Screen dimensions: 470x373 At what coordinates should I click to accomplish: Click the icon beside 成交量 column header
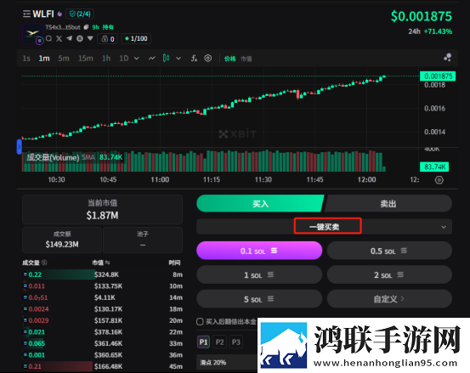44,263
